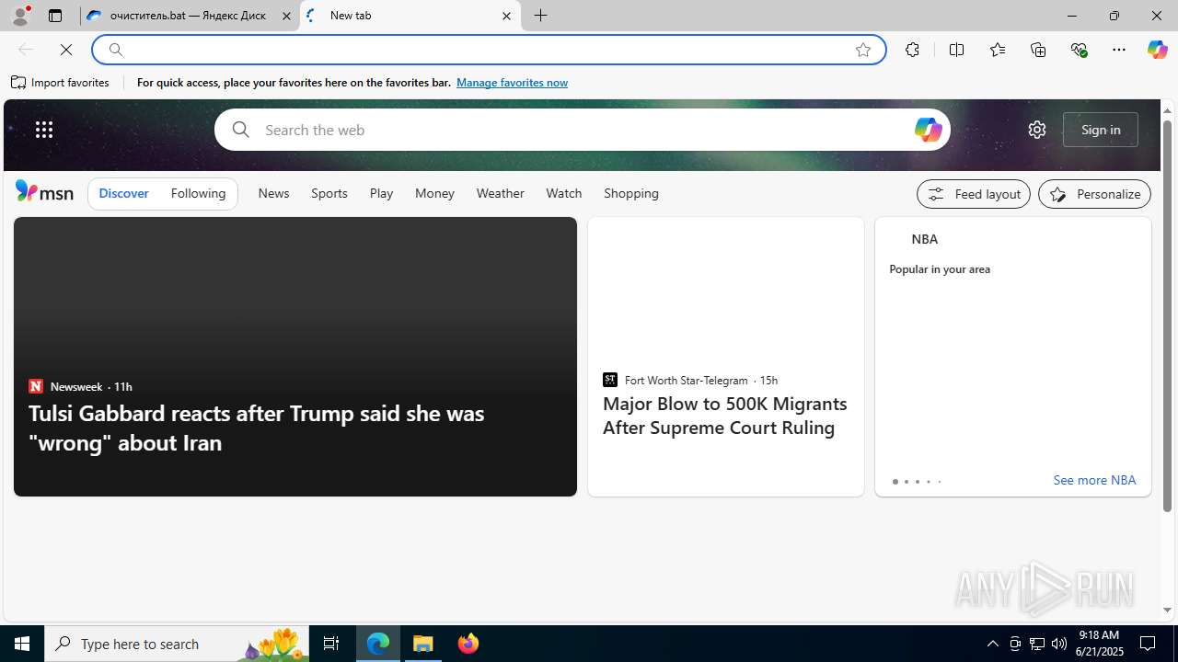Open the notification center icon
The image size is (1178, 662).
(1149, 644)
